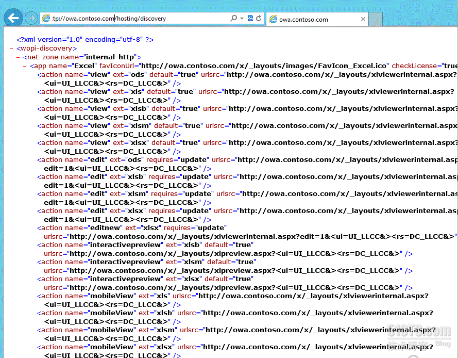Click the edit action line for ext xlsb
Screen dimensions: 458x358
[247, 176]
